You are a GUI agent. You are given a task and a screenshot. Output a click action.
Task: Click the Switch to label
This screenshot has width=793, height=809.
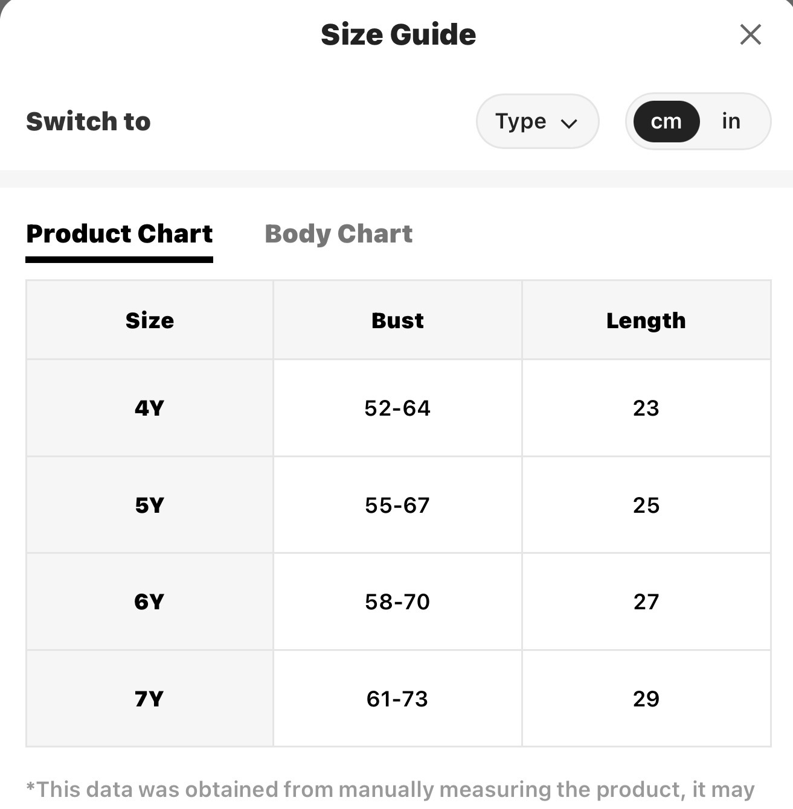pyautogui.click(x=88, y=121)
